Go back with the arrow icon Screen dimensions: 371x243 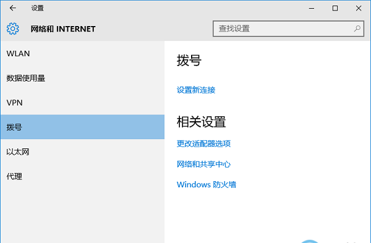[13, 8]
